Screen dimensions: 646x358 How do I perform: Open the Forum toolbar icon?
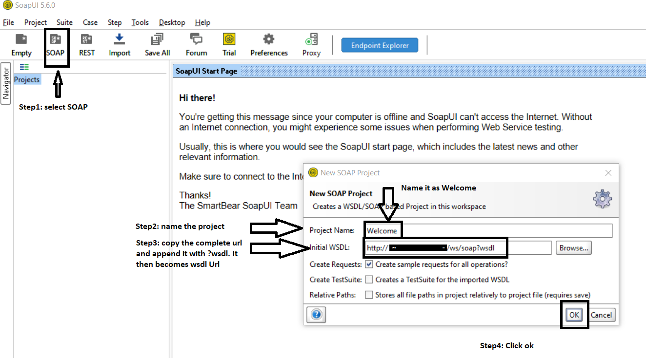coord(196,45)
